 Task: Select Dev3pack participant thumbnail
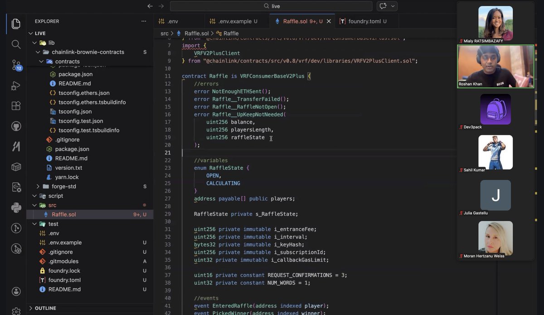pos(495,109)
